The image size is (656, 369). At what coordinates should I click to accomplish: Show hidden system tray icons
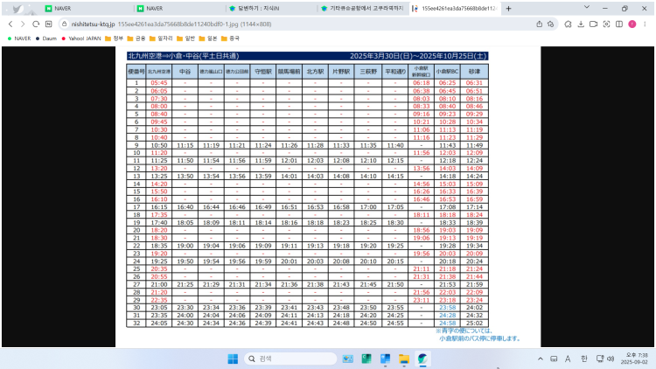(x=541, y=359)
